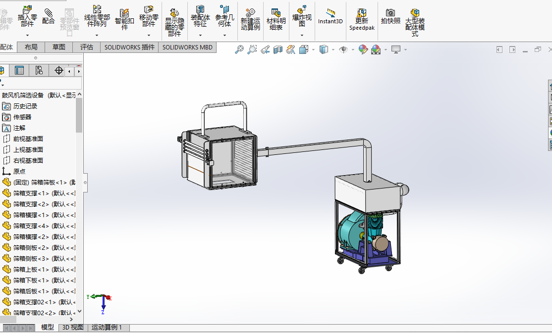Open the SOLIDWORKS MBD tab
This screenshot has height=333, width=552.
187,47
